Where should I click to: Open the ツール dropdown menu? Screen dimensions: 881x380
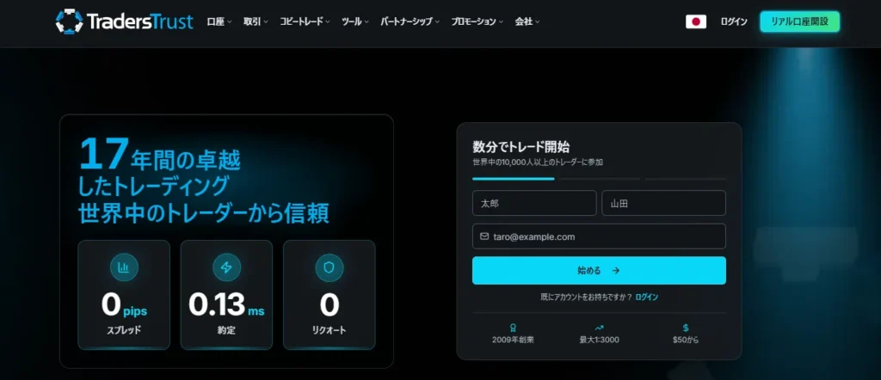coord(355,21)
